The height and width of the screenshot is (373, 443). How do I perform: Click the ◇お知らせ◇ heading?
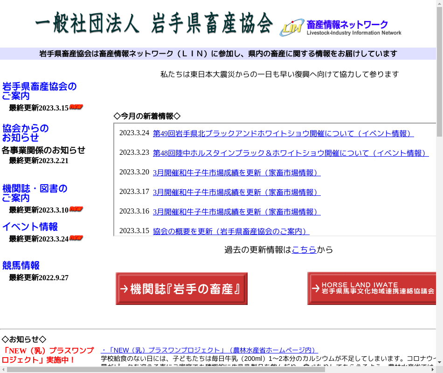click(24, 339)
